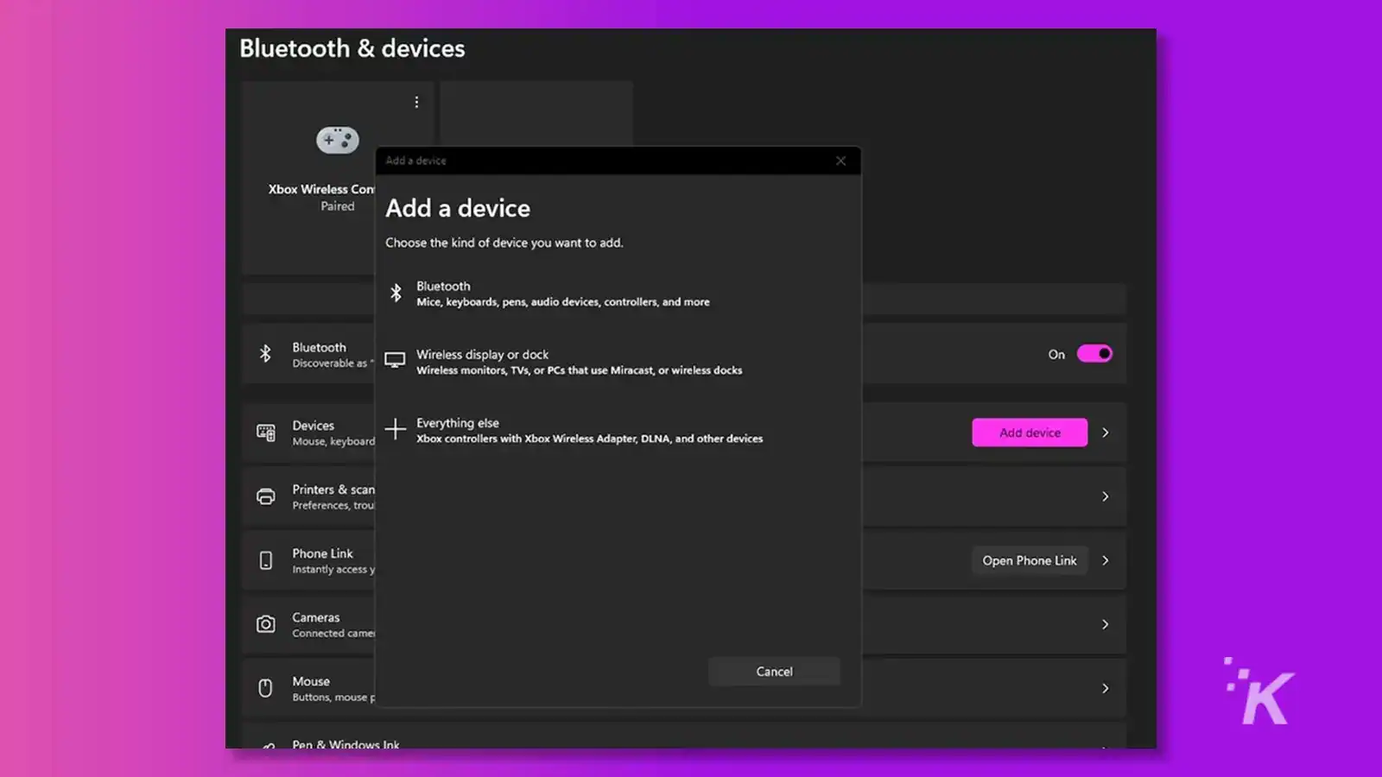
Task: Click the Open Phone Link button
Action: (1030, 560)
